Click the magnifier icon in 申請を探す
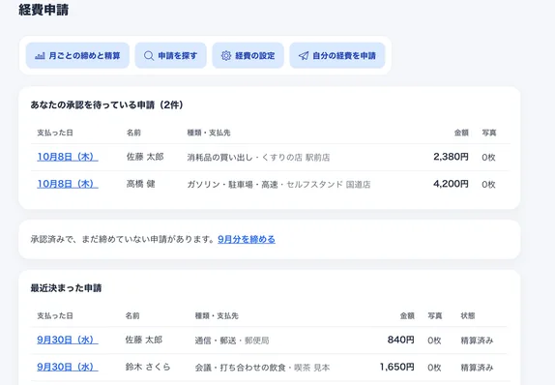Image resolution: width=555 pixels, height=385 pixels. click(149, 55)
